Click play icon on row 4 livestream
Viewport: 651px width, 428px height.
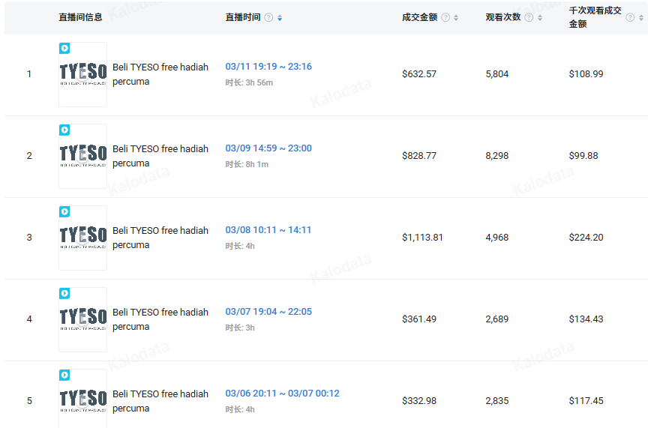(64, 294)
